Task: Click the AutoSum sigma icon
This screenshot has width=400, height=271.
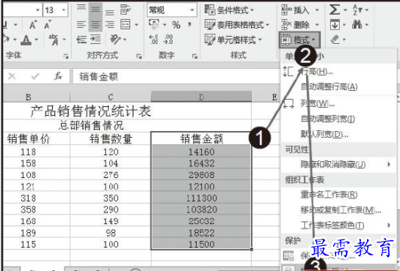Action: [x=335, y=10]
